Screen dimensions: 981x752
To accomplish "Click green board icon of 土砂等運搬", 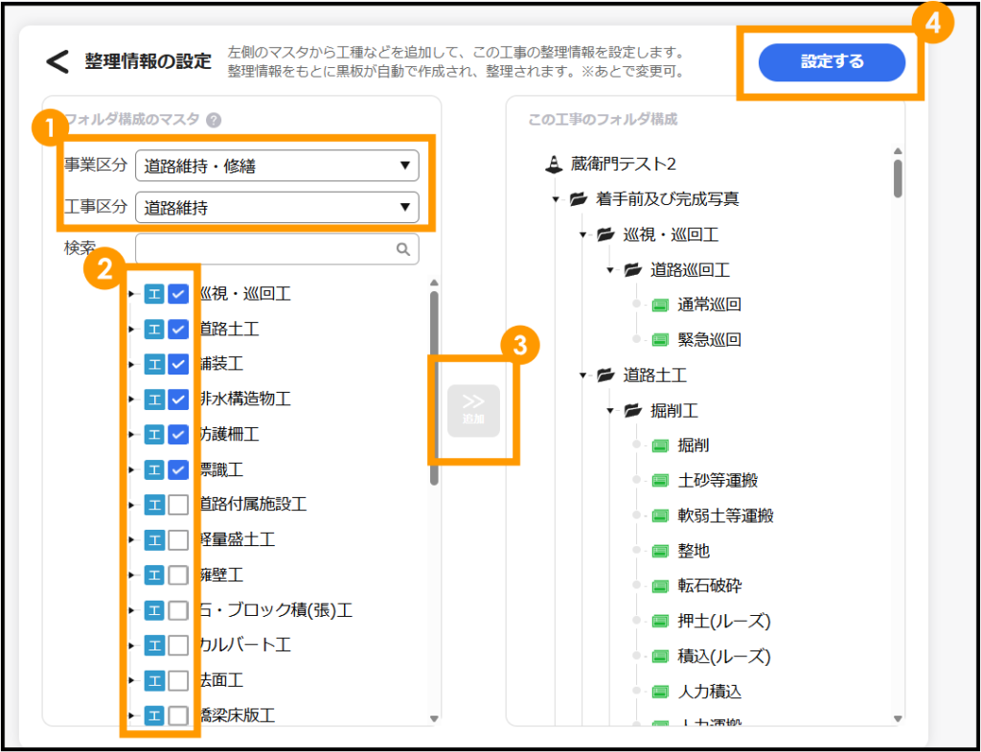I will point(660,481).
